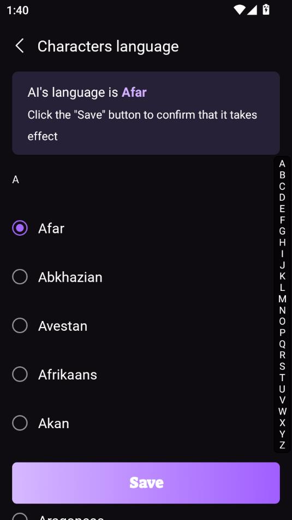The width and height of the screenshot is (292, 520).
Task: Jump to letter E in index
Action: (x=282, y=209)
